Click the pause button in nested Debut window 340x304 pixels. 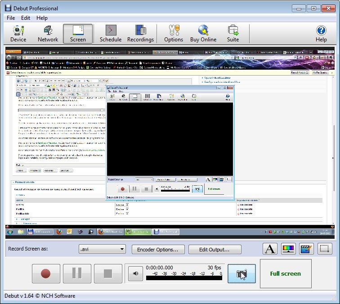[x=134, y=189]
